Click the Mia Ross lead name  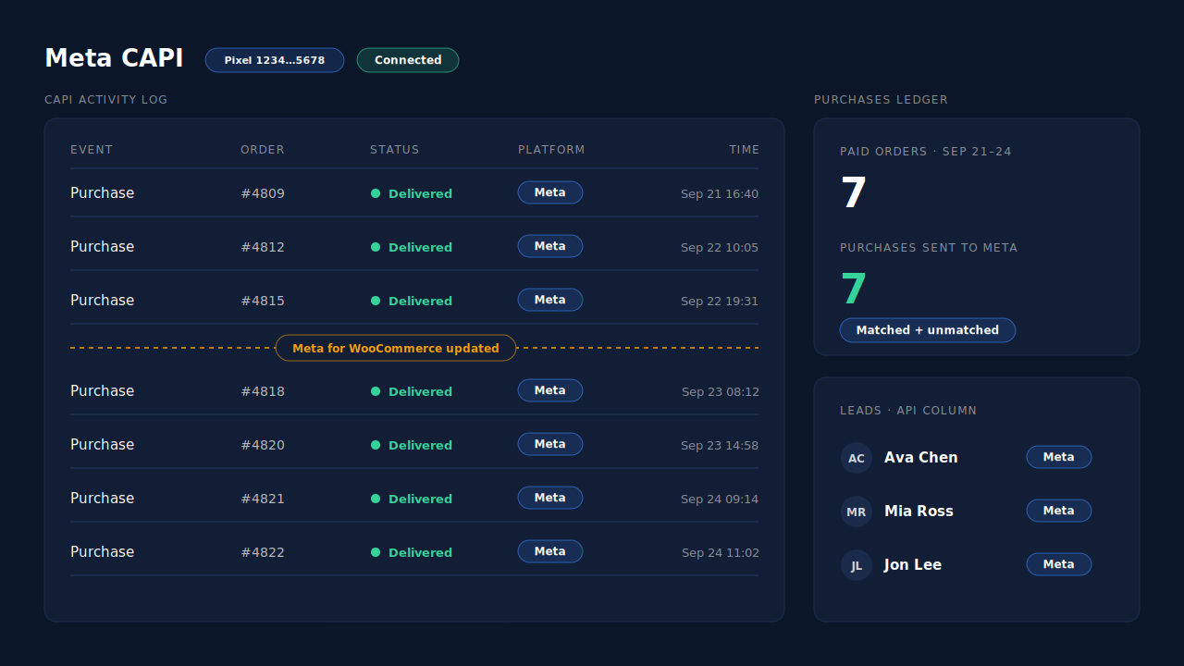pos(919,512)
